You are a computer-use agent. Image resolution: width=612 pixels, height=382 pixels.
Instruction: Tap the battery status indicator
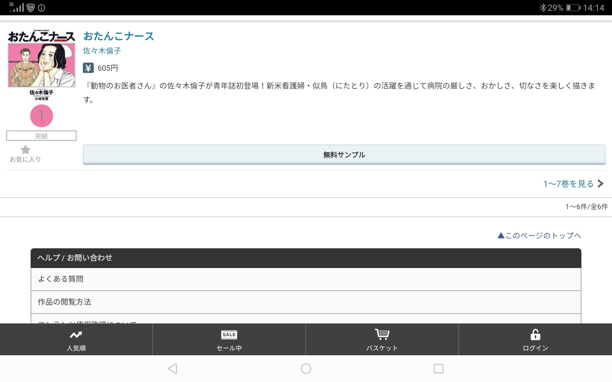tap(573, 8)
